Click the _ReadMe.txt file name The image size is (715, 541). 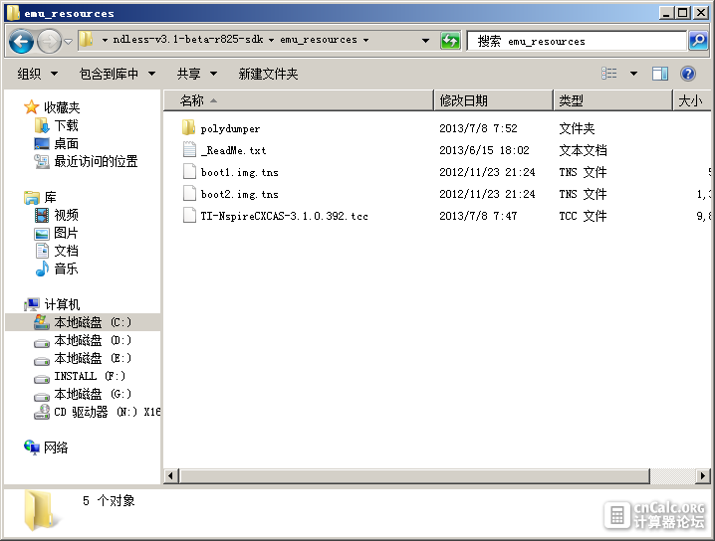(x=233, y=150)
